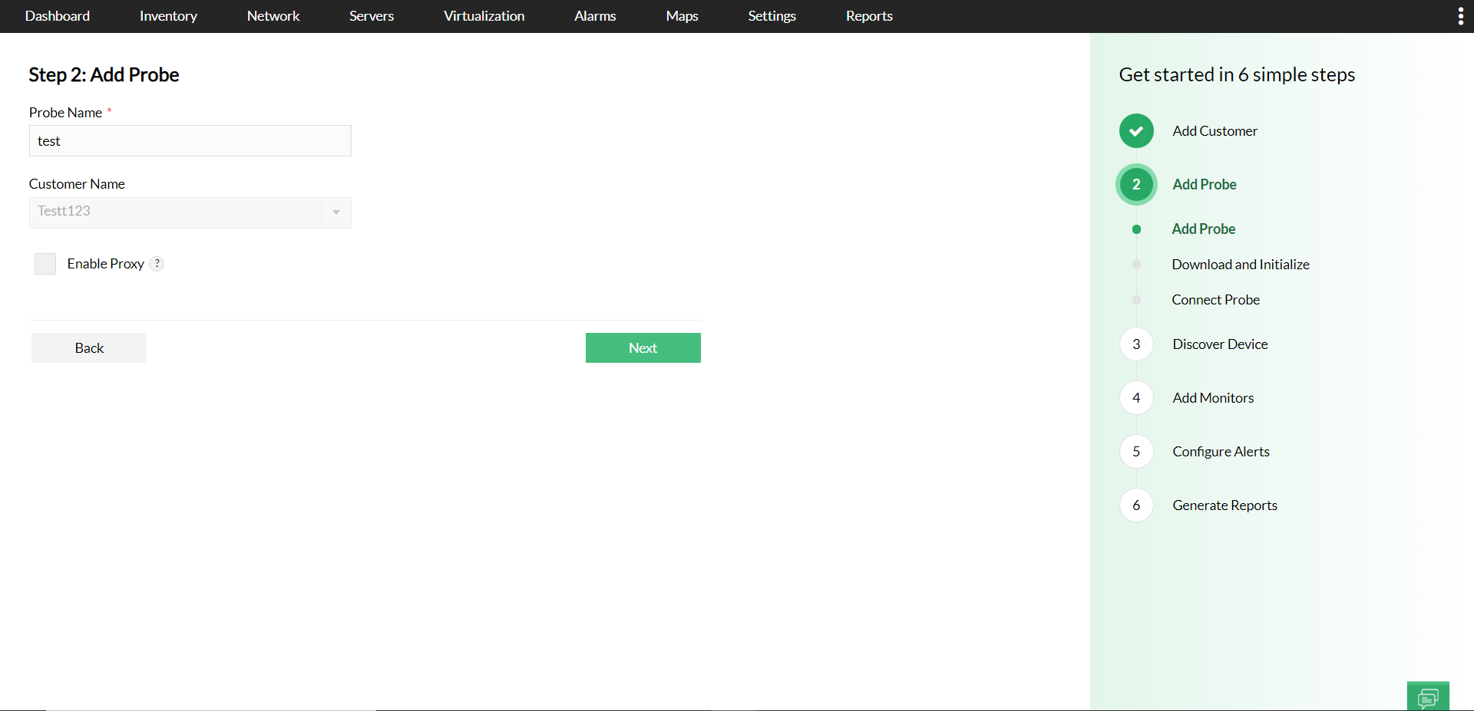Select the Download and Initialize sub-step dot

pyautogui.click(x=1136, y=264)
